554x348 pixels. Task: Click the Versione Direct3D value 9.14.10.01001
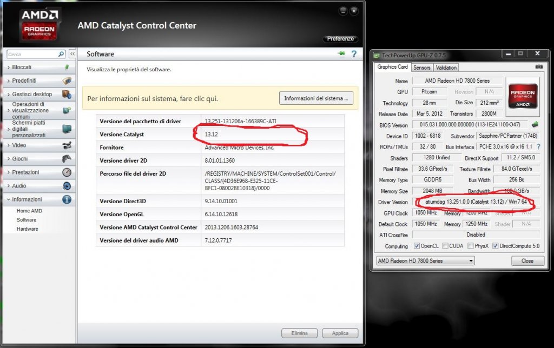point(221,201)
